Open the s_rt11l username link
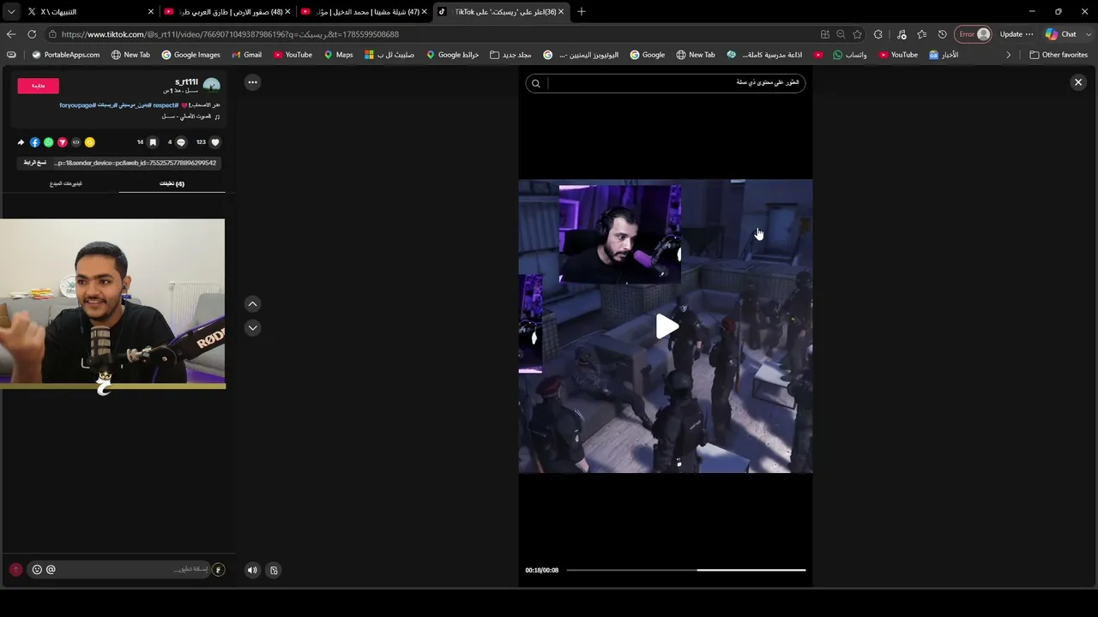This screenshot has height=617, width=1098. coord(186,82)
